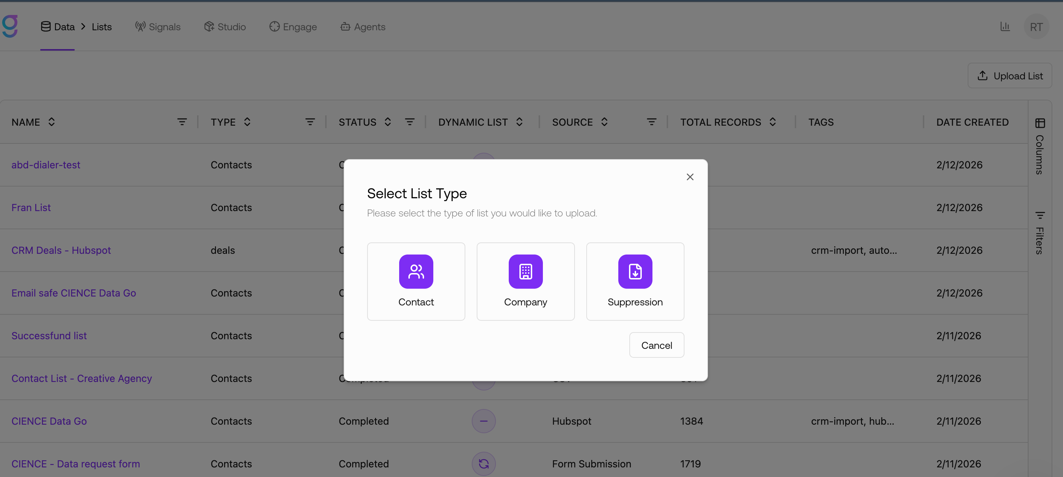Open the RT user avatar menu
The width and height of the screenshot is (1063, 477).
click(1036, 27)
